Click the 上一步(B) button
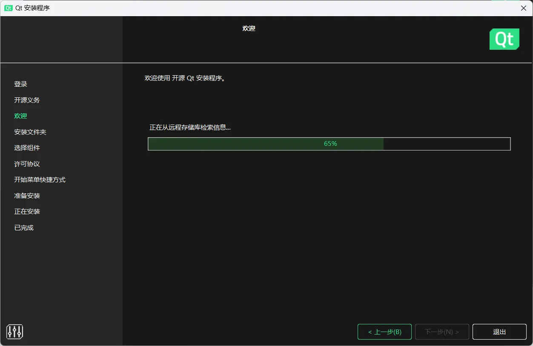This screenshot has width=533, height=346. [384, 332]
